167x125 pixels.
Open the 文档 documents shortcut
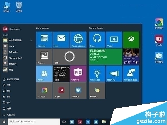(x=6, y=91)
